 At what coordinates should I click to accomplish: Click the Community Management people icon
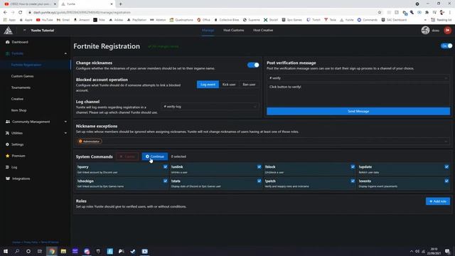(8, 122)
